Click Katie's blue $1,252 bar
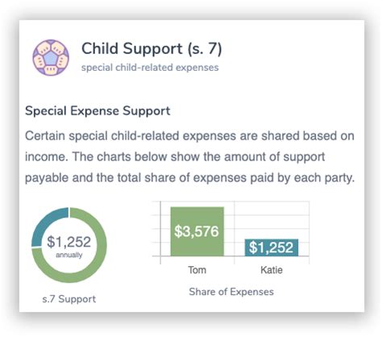 (272, 247)
